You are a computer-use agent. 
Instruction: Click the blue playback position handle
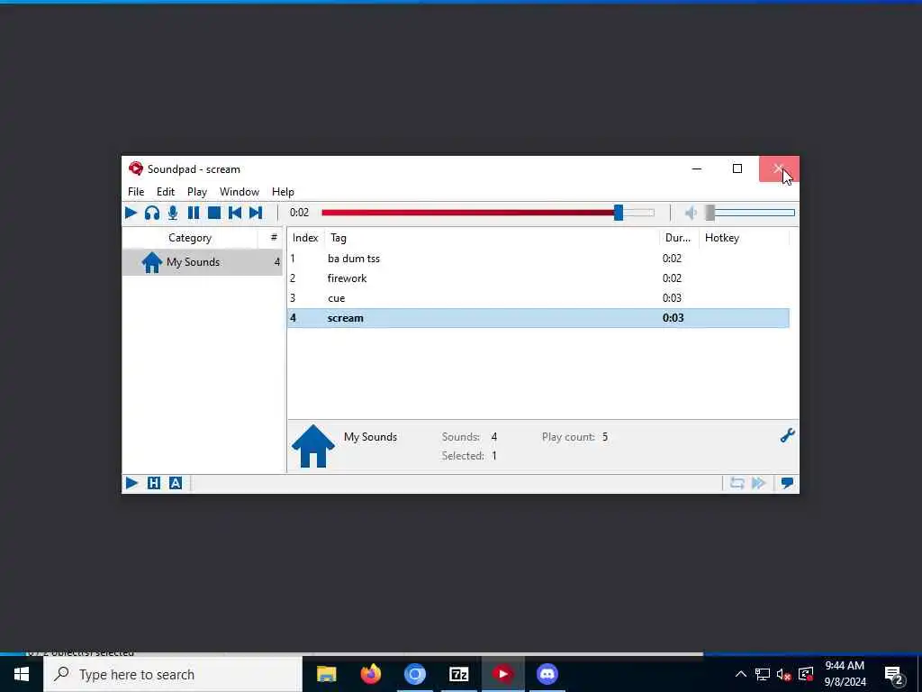(x=618, y=213)
